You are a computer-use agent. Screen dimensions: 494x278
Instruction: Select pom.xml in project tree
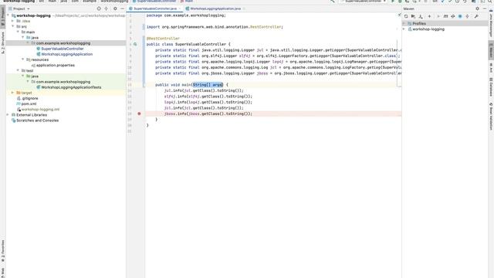coord(29,103)
